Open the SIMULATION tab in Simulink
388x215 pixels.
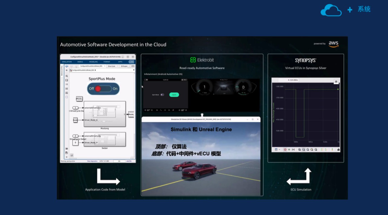click(67, 62)
